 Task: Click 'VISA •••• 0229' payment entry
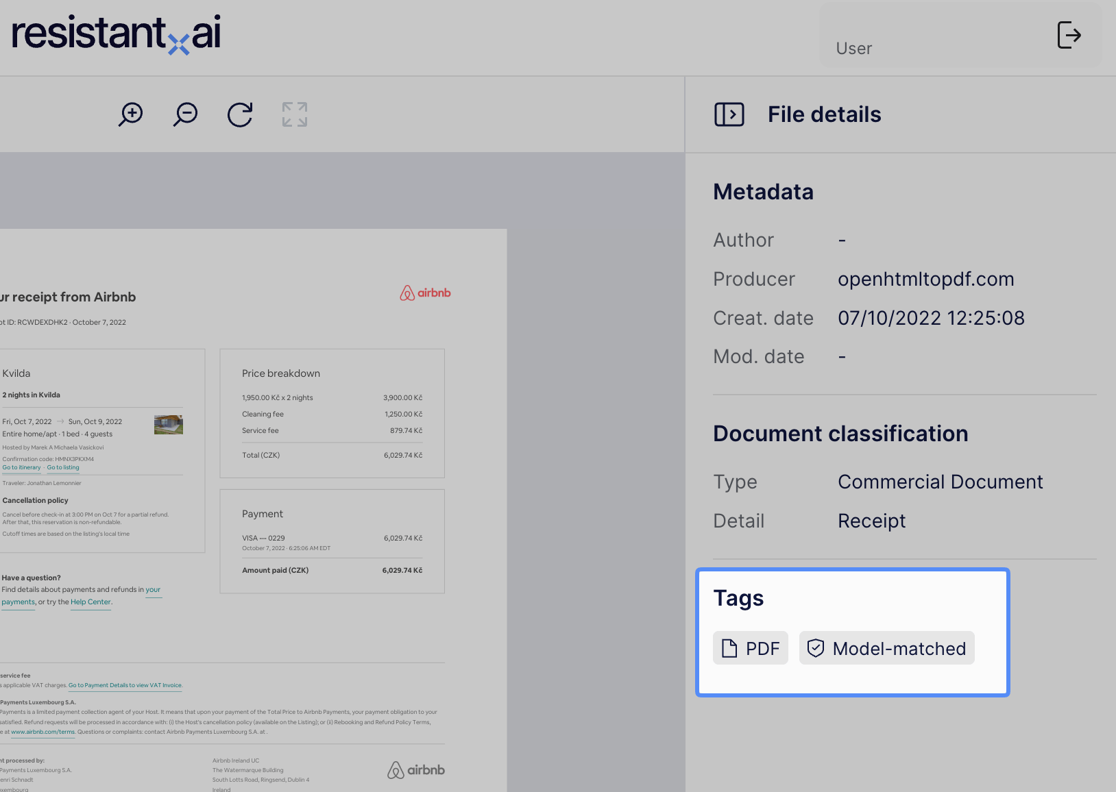263,538
